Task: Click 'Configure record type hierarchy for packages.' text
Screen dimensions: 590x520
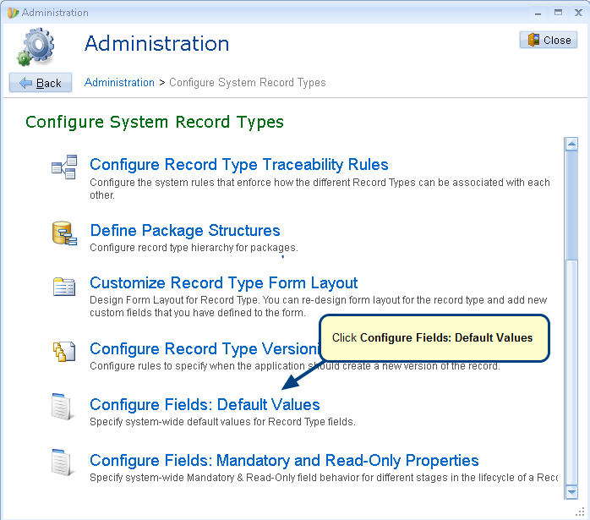Action: pos(194,248)
